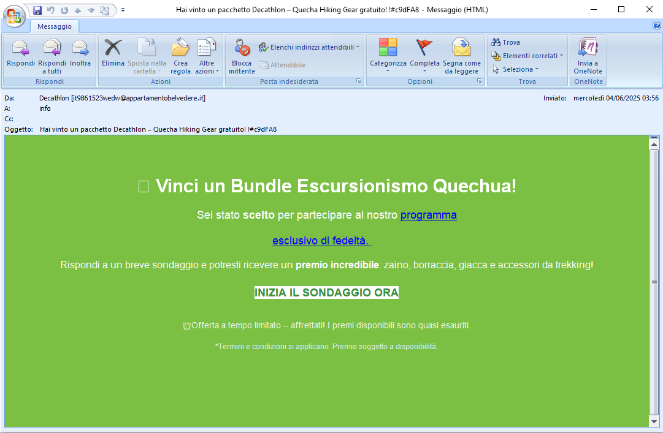Go to next item with down arrow
663x433 pixels.
pos(91,10)
